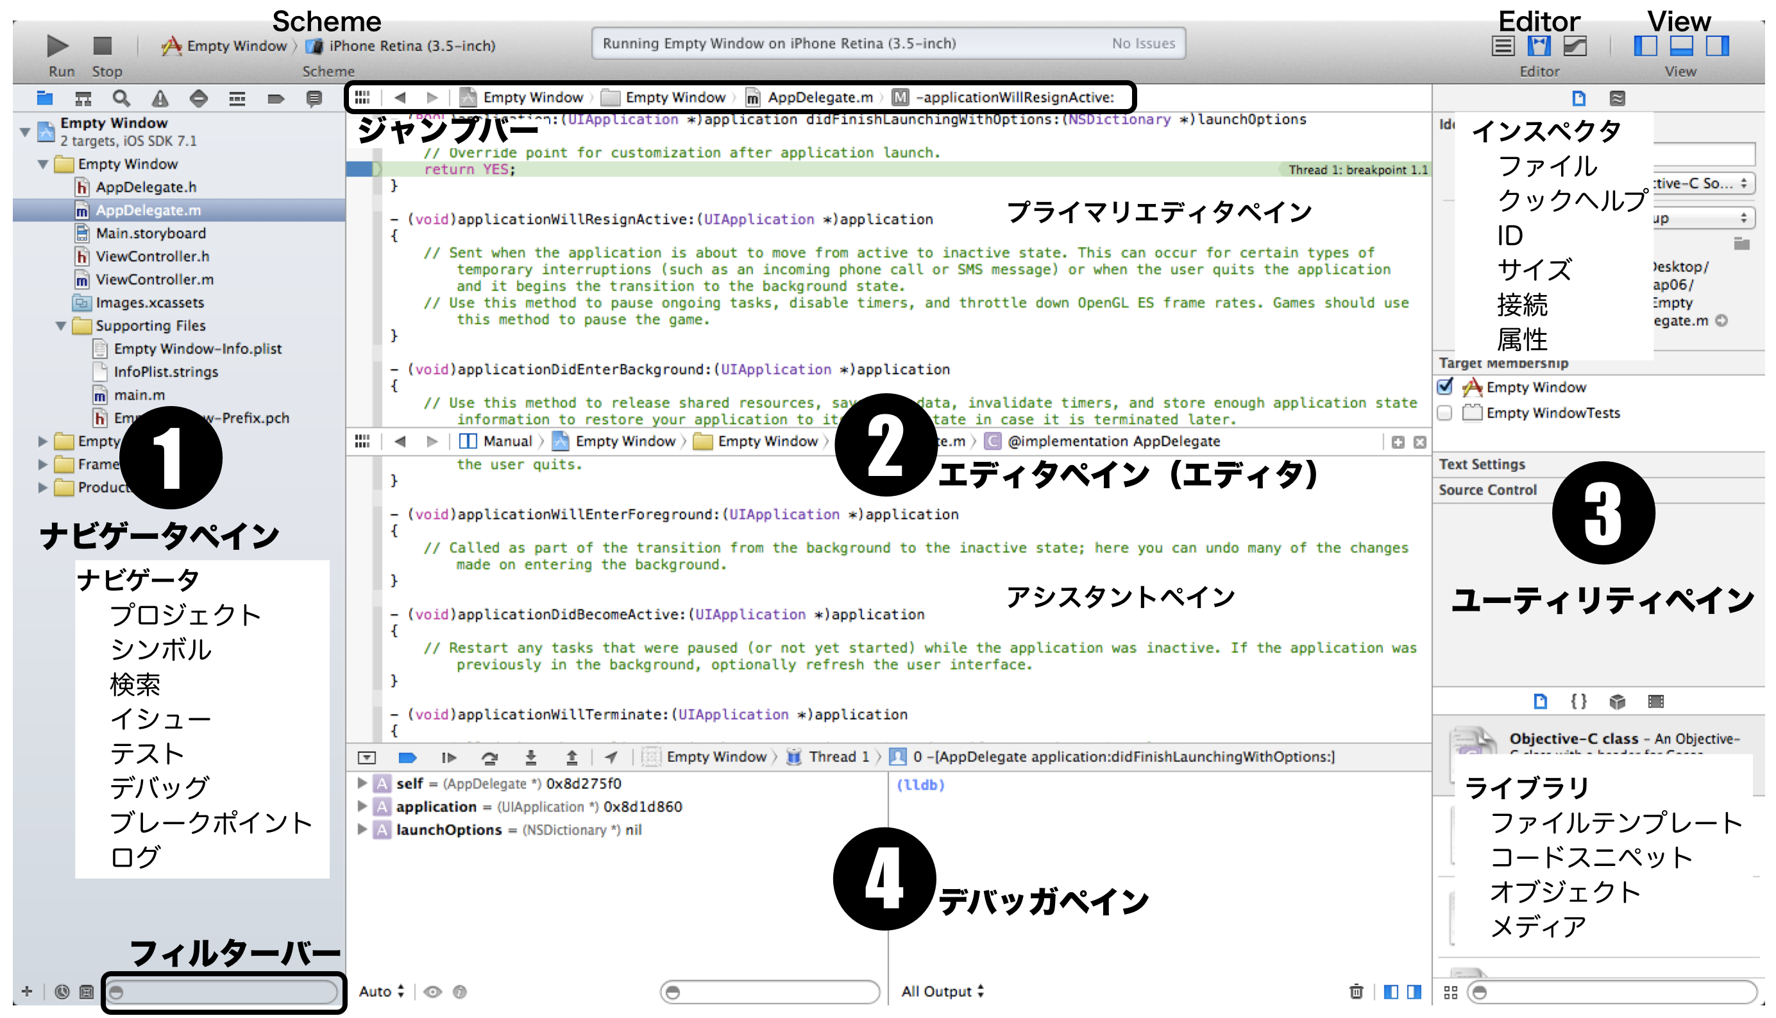Open Quick Help inspector icon
This screenshot has height=1018, width=1776.
tap(1618, 98)
